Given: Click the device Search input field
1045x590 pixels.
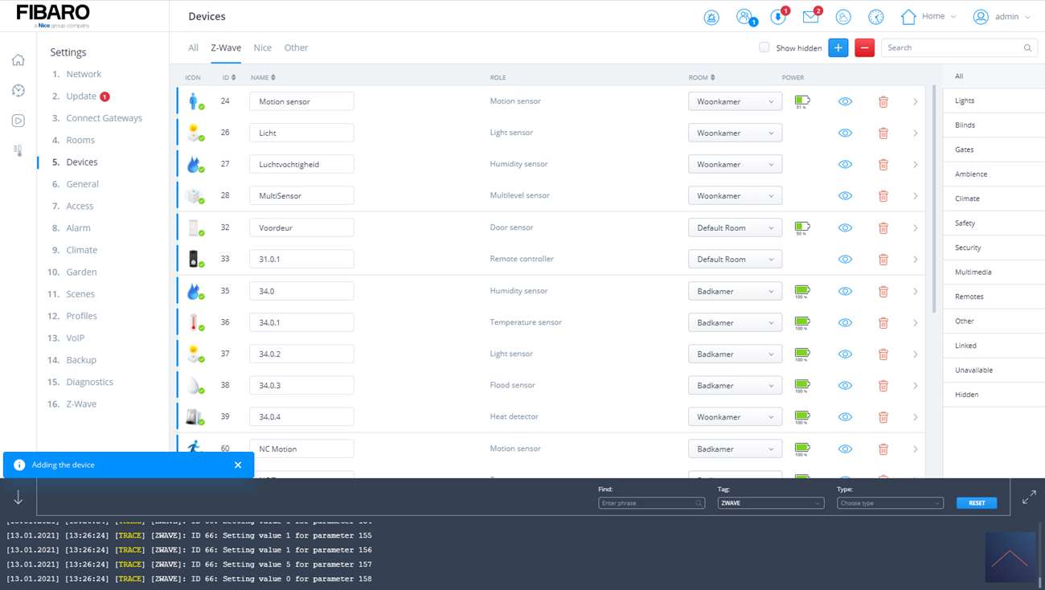Looking at the screenshot, I should 953,48.
